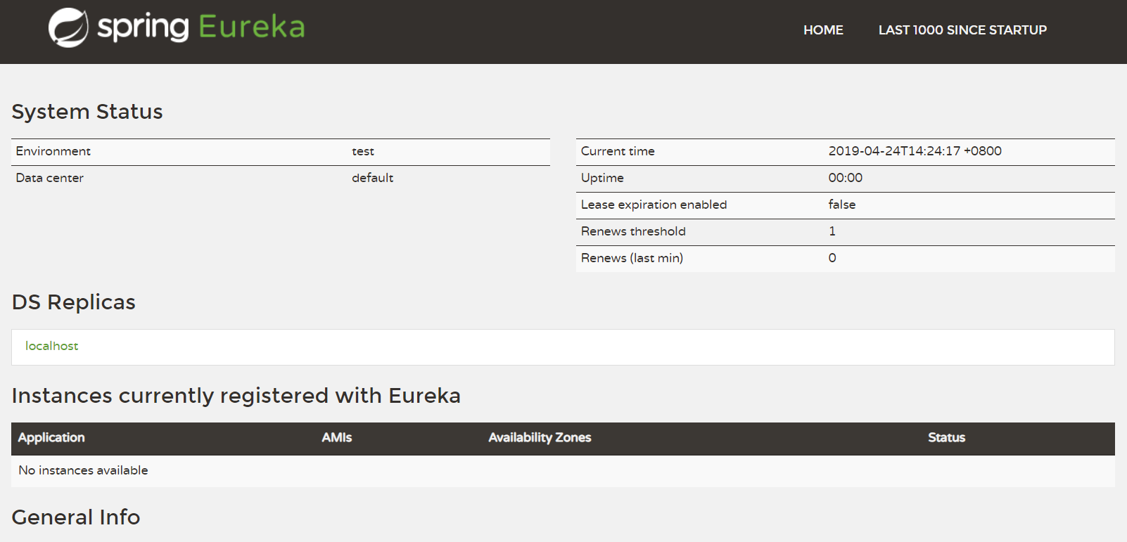Select the Status column header
This screenshot has height=542, width=1127.
click(x=946, y=437)
